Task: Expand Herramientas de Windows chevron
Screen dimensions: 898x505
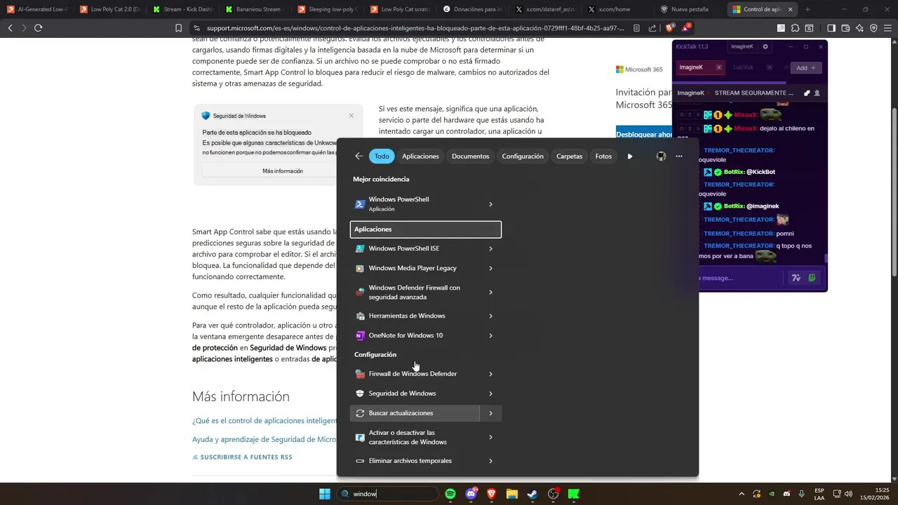Action: pos(490,316)
